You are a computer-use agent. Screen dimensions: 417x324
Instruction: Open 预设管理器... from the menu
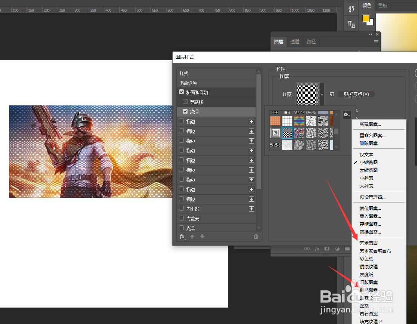(372, 197)
